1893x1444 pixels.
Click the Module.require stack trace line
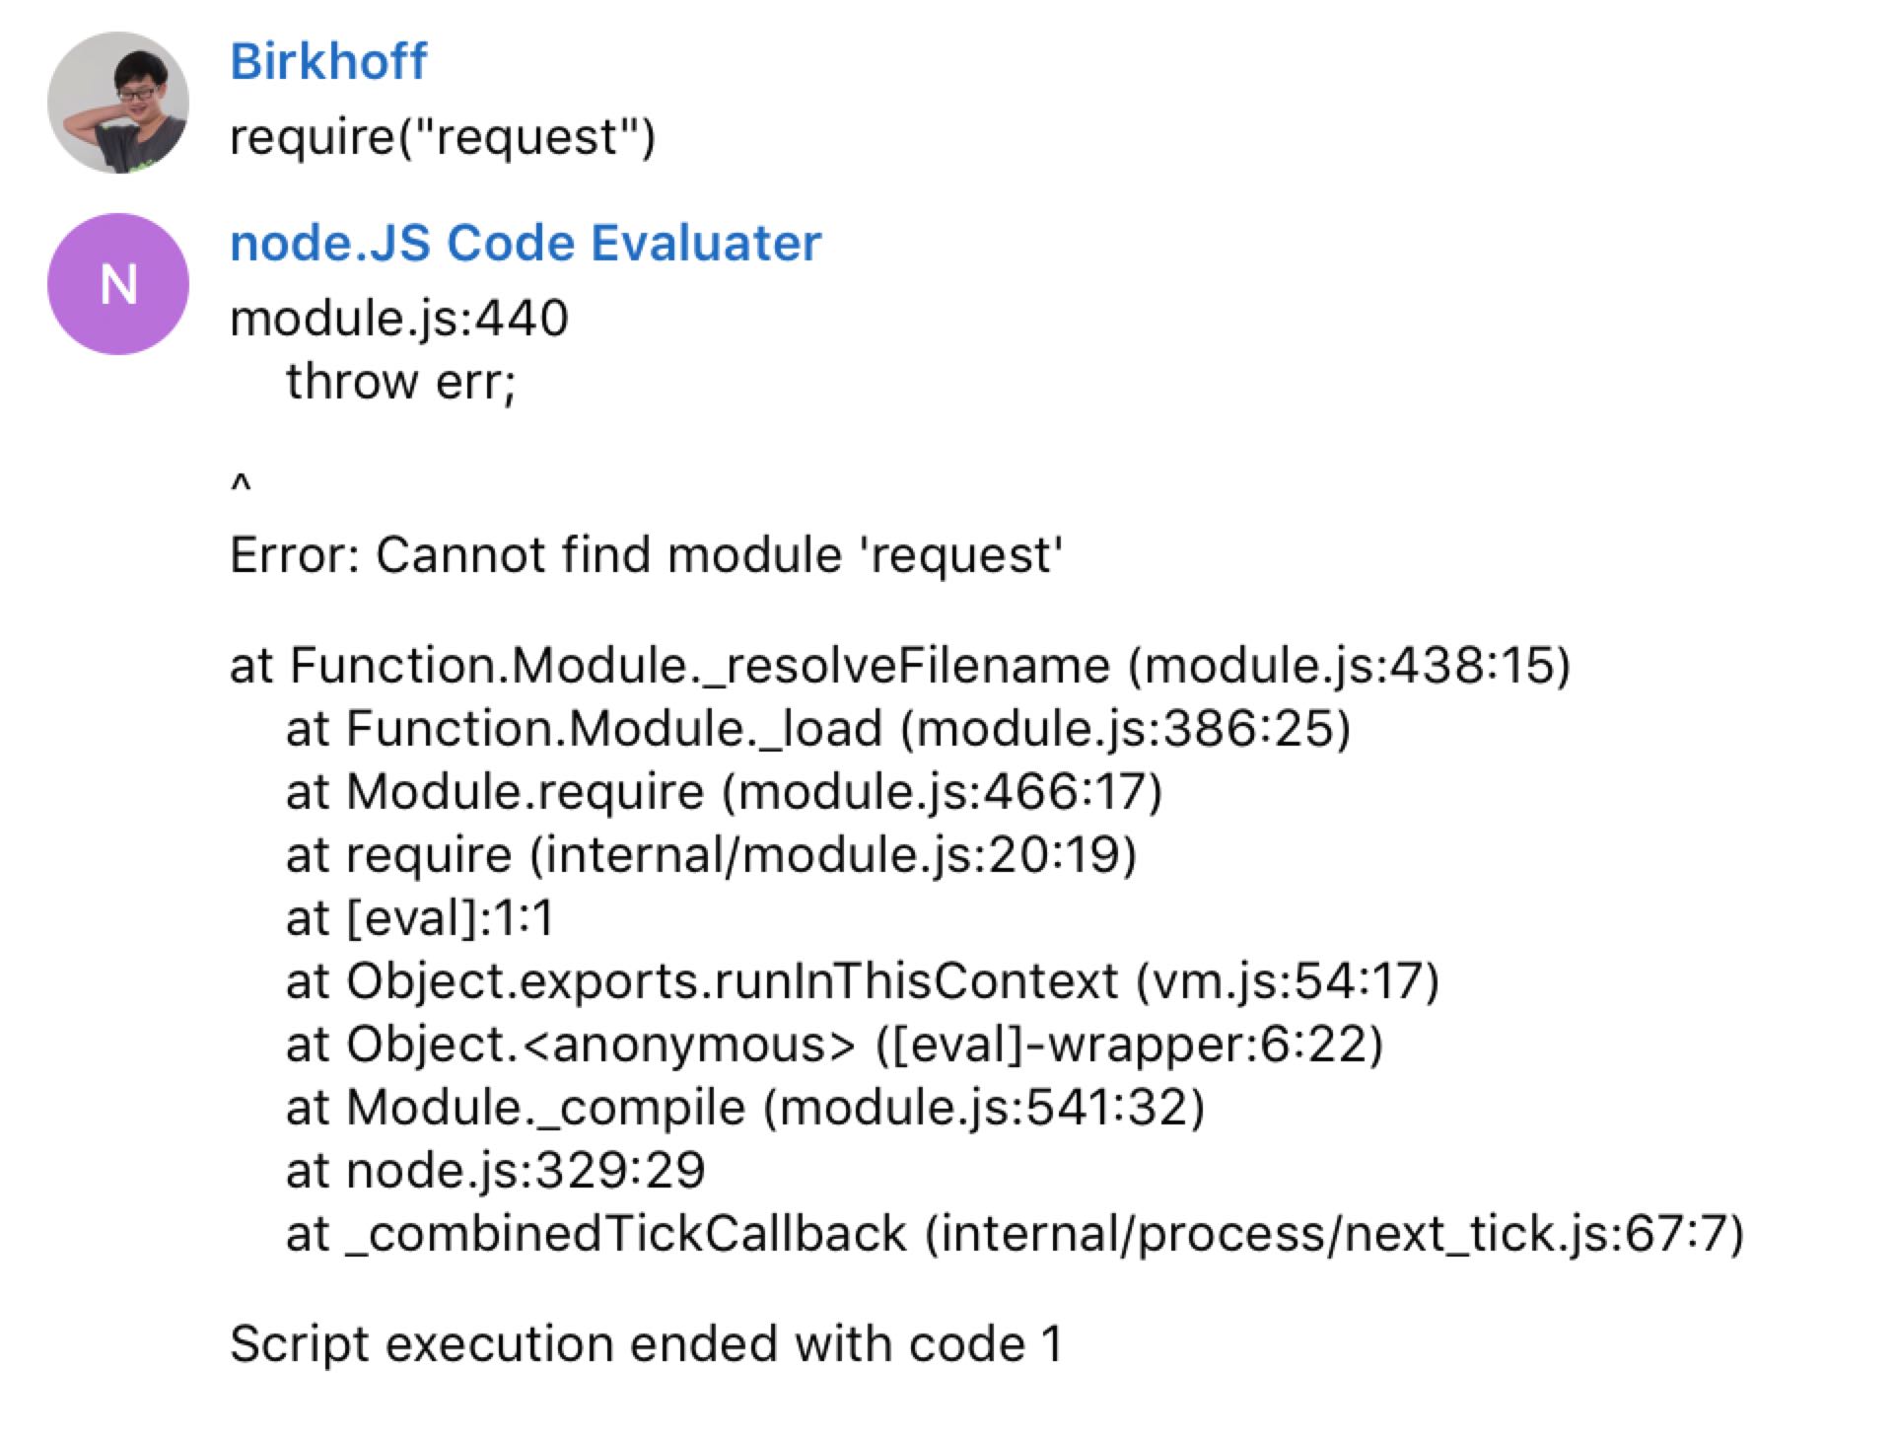(x=724, y=792)
